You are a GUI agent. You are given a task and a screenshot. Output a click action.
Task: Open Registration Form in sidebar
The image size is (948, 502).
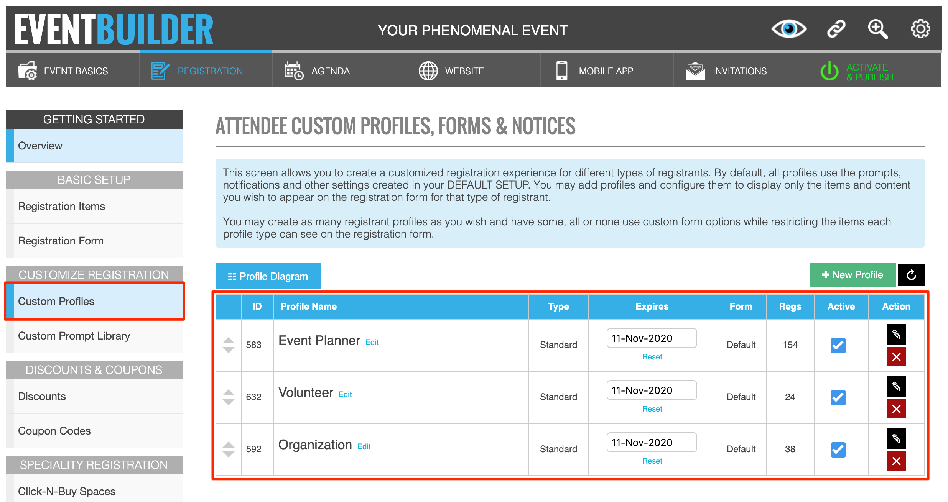click(x=94, y=241)
